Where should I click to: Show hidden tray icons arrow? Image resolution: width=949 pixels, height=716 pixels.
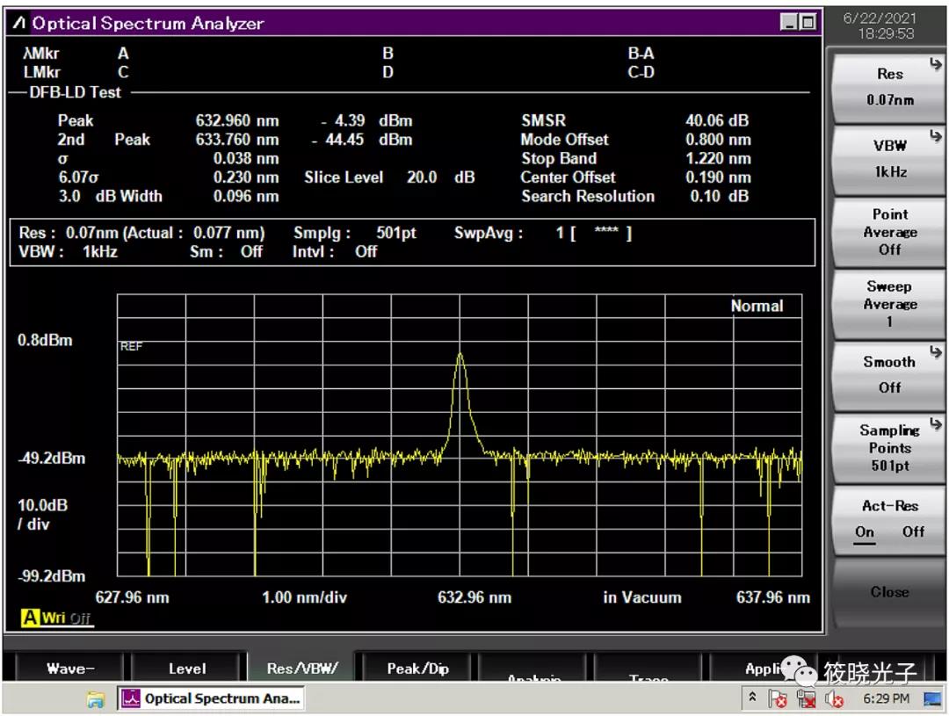coord(752,698)
